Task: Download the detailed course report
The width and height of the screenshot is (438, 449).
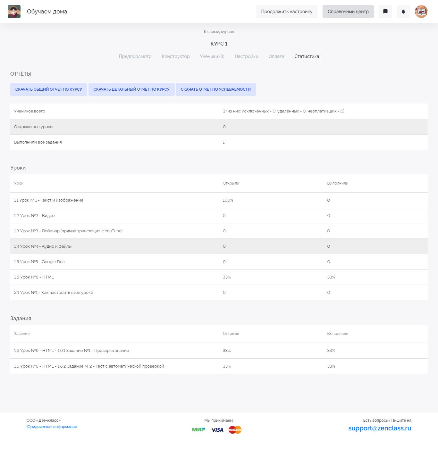Action: [x=131, y=89]
